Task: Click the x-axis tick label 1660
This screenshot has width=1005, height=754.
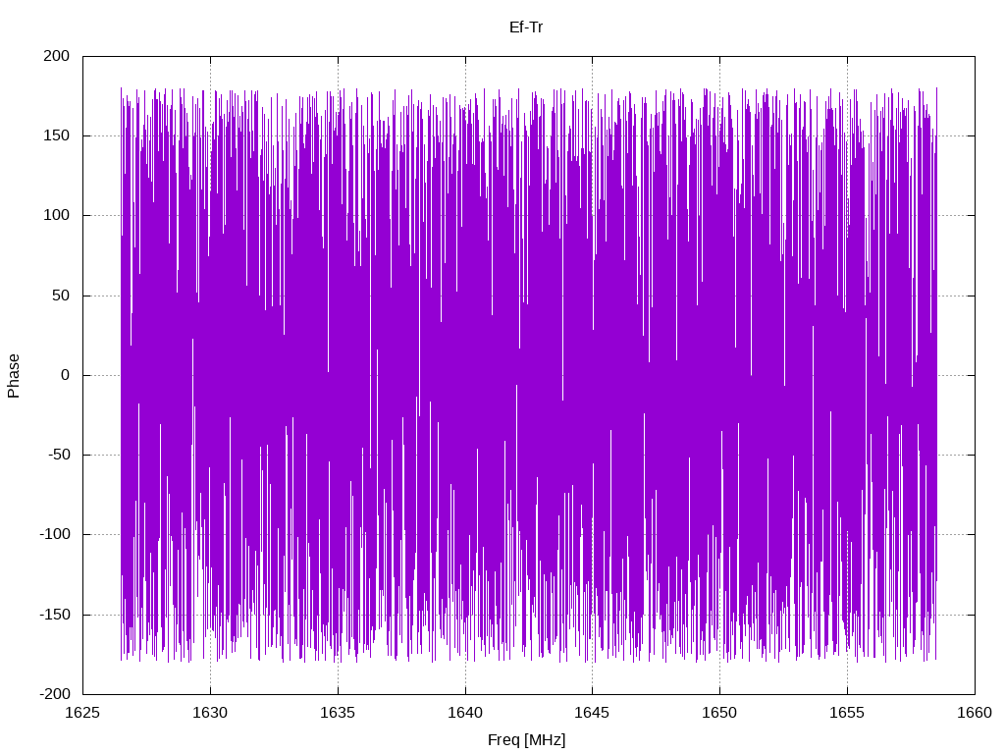Action: [975, 713]
